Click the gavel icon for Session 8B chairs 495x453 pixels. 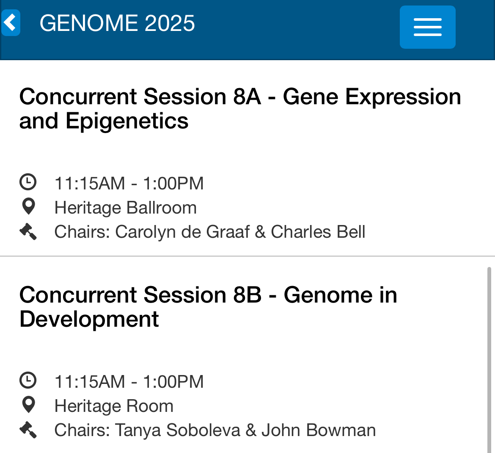point(28,429)
